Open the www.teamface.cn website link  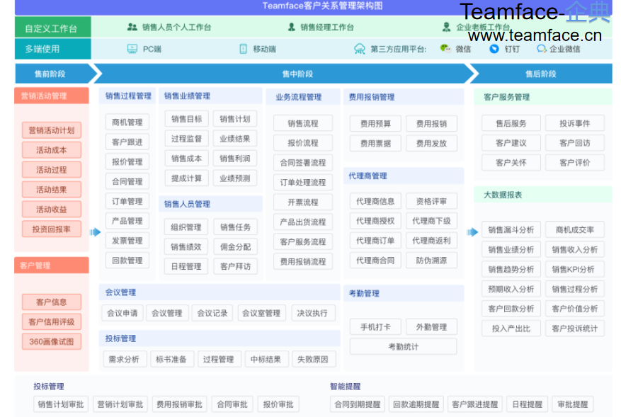click(535, 35)
